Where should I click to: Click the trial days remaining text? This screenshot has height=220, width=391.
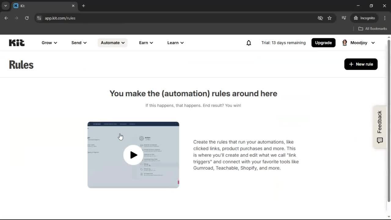(x=283, y=42)
